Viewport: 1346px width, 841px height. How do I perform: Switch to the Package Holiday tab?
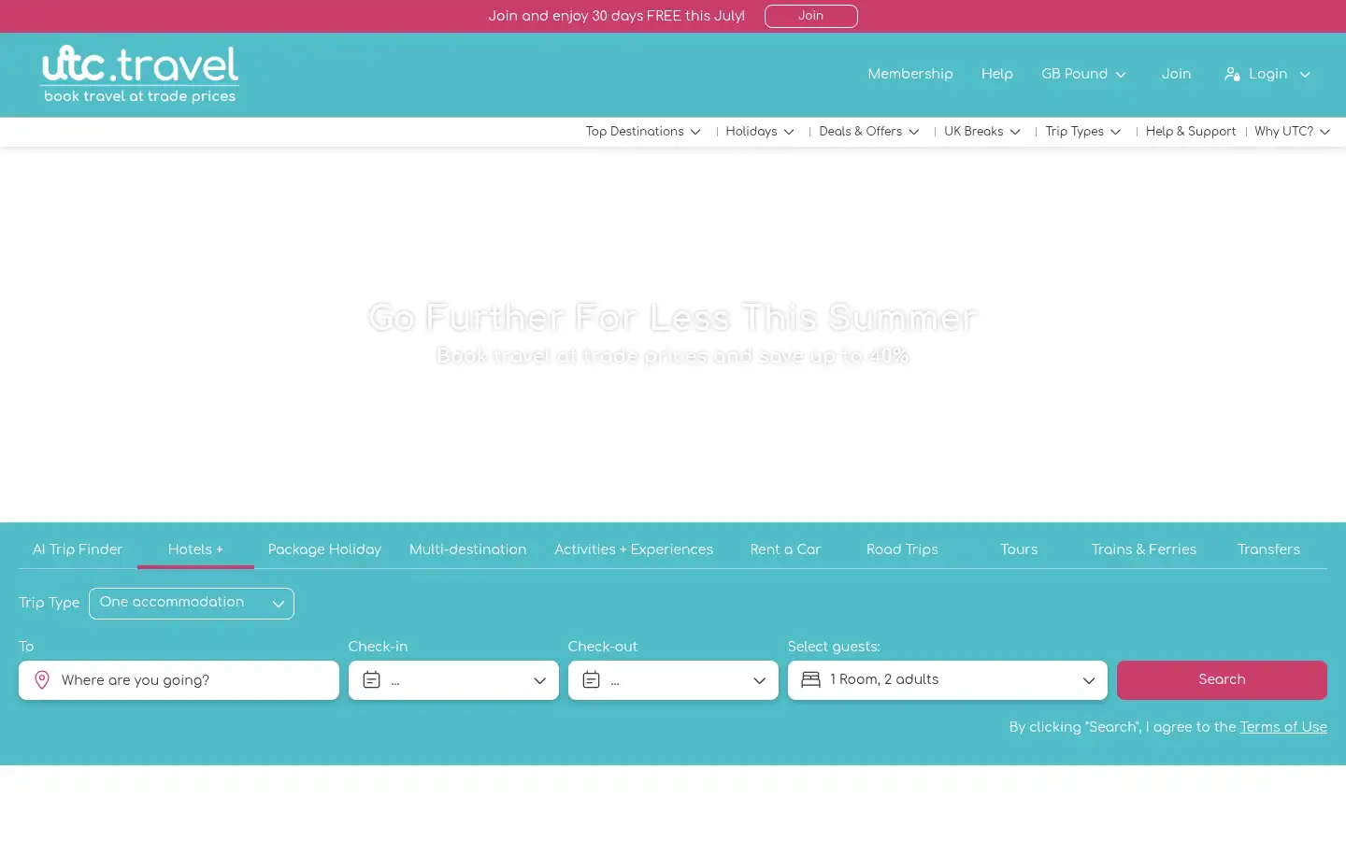click(324, 549)
